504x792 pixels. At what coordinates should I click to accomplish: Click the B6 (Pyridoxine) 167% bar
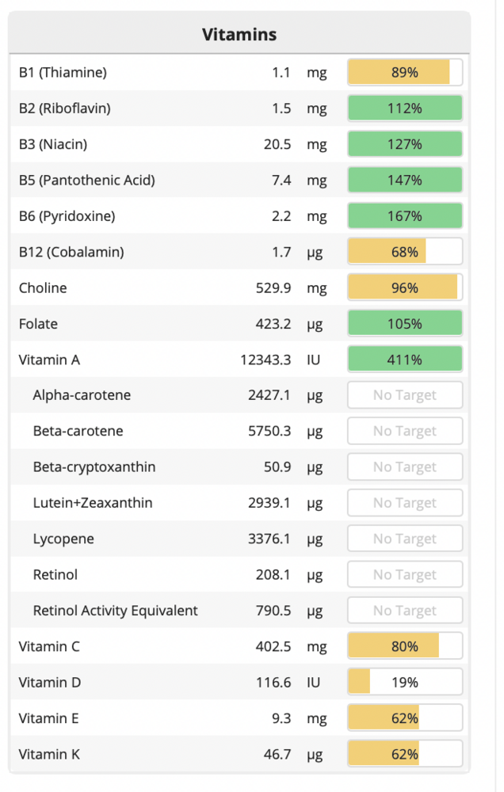pyautogui.click(x=404, y=216)
